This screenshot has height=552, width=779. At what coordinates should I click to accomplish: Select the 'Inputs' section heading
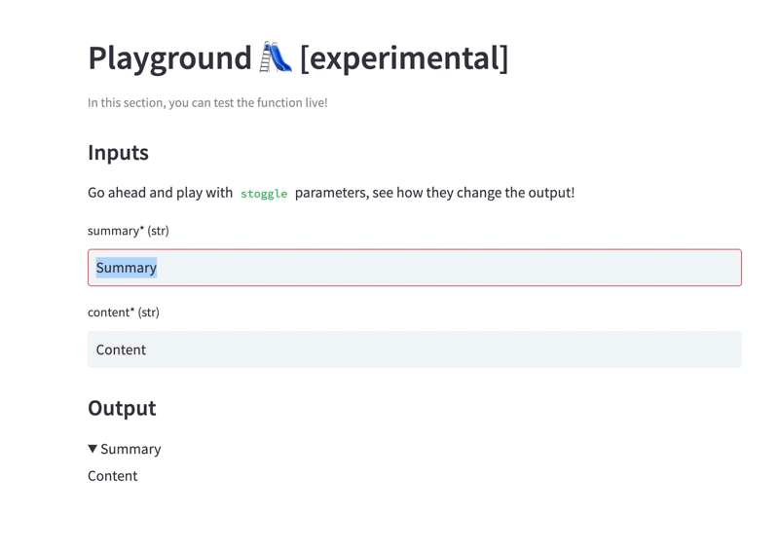(118, 153)
